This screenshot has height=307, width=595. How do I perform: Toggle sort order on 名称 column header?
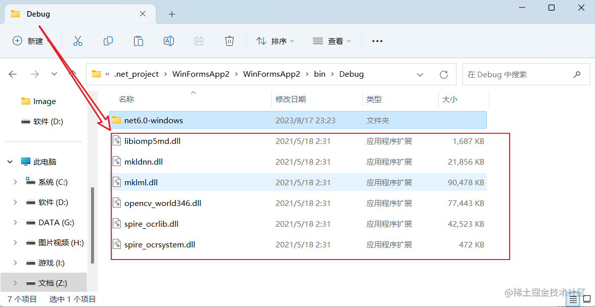127,98
